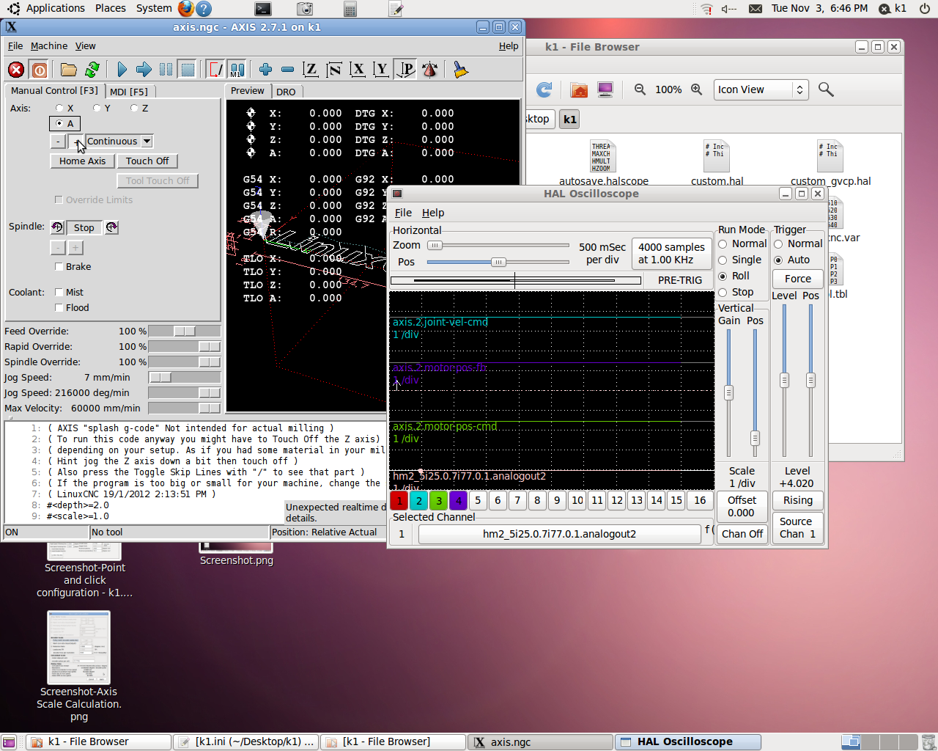Launch Firefox from the top panel
The height and width of the screenshot is (751, 938).
click(186, 8)
